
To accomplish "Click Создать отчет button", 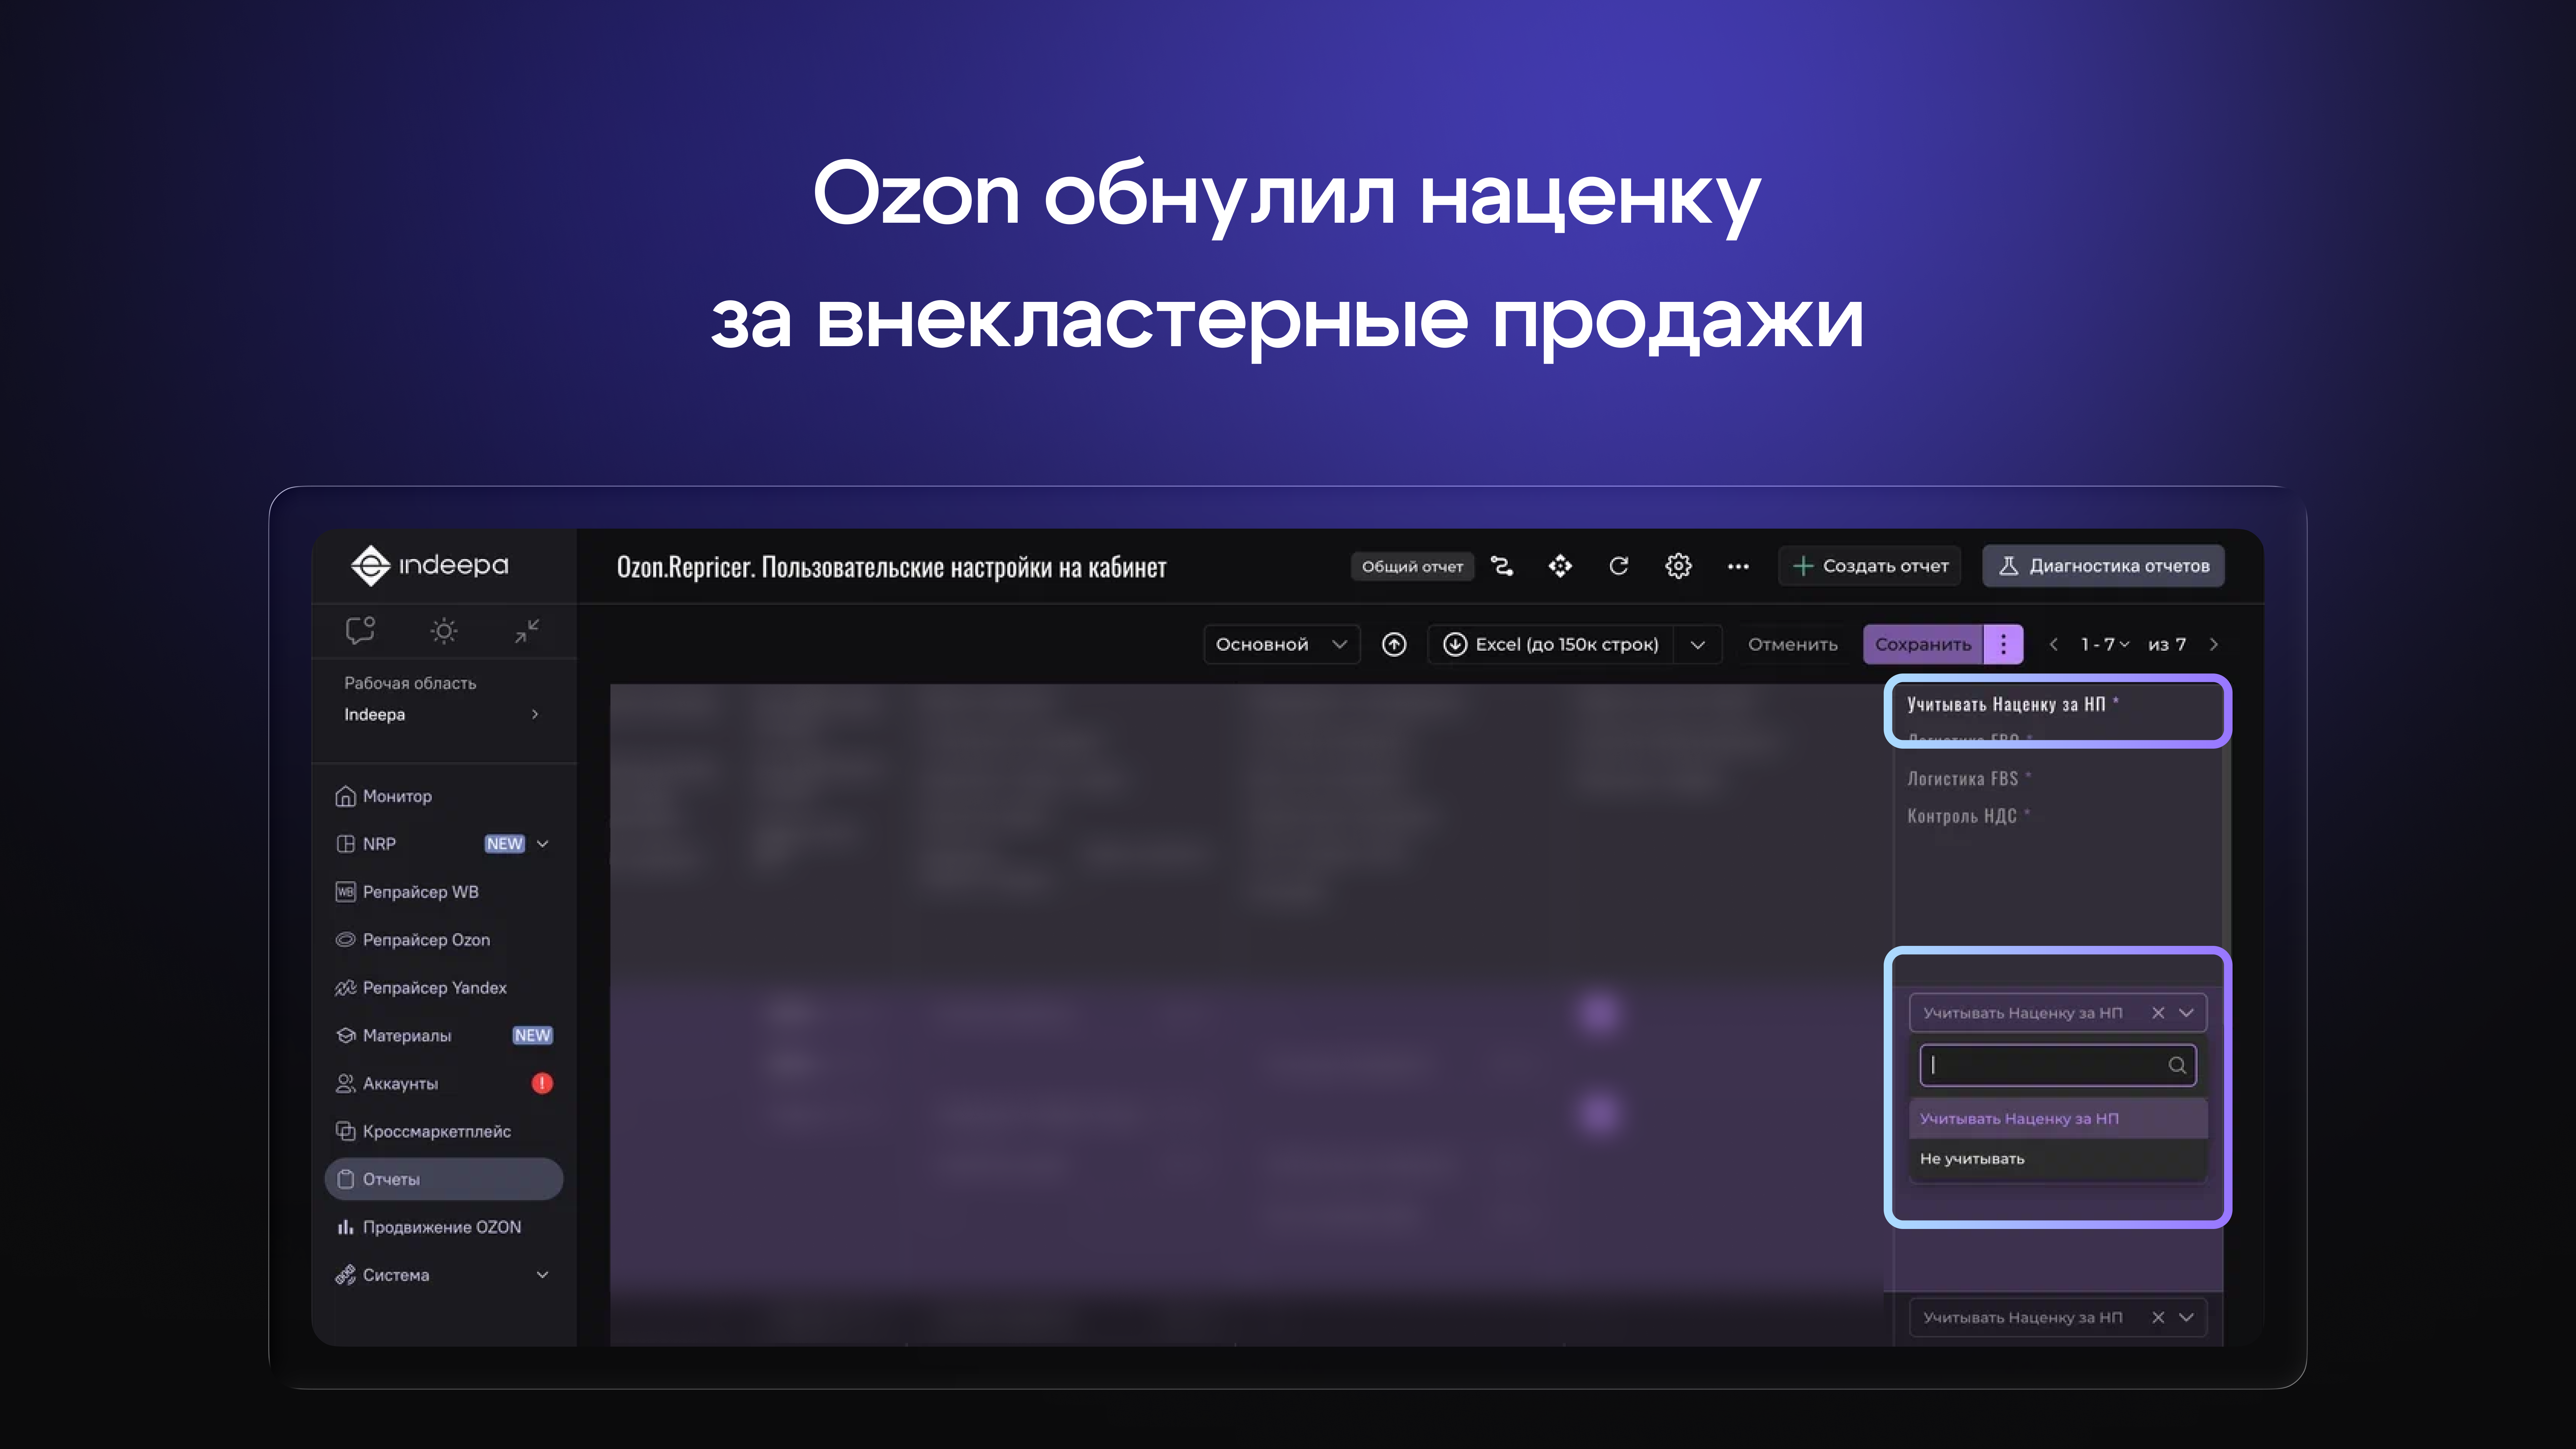I will point(1870,566).
